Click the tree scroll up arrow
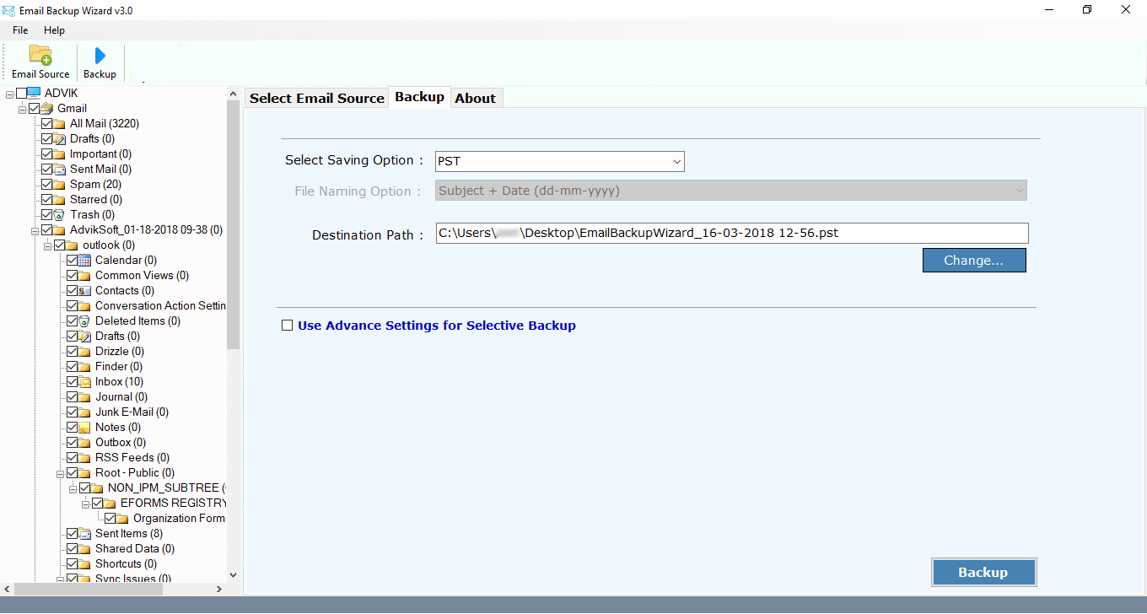This screenshot has height=614, width=1147. pyautogui.click(x=234, y=93)
